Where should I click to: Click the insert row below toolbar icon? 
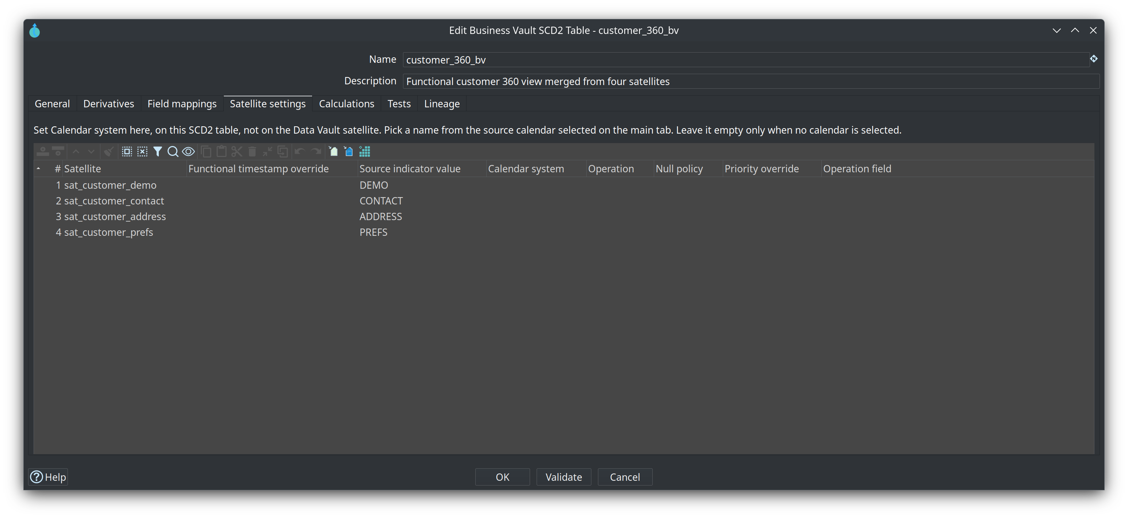point(58,151)
